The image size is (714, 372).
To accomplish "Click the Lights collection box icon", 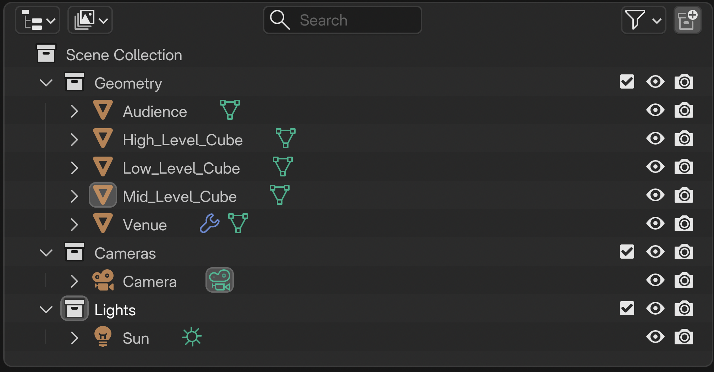I will click(x=75, y=308).
